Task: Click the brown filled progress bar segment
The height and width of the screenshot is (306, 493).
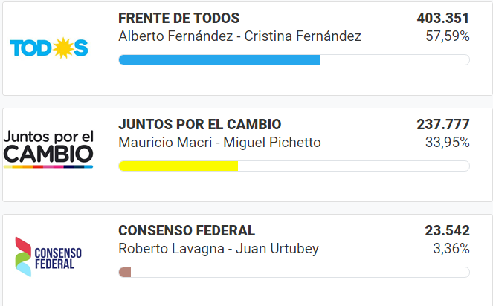Action: pos(125,273)
